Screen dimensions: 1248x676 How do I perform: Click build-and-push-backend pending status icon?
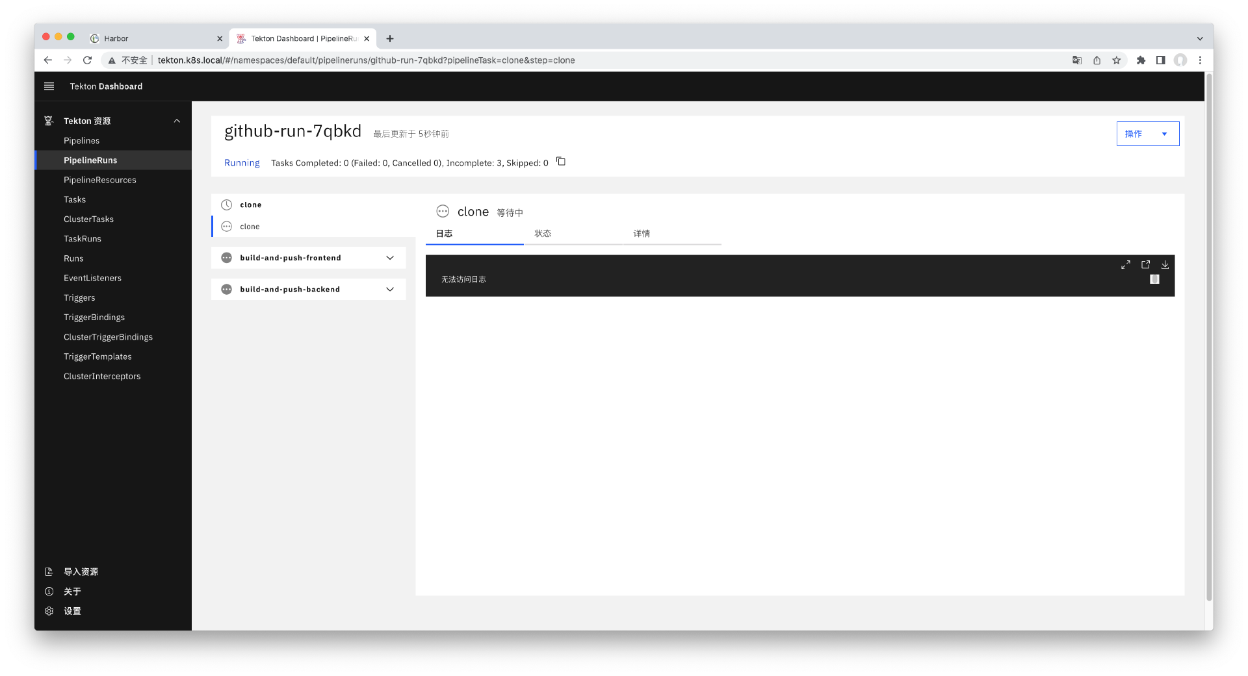pyautogui.click(x=226, y=290)
